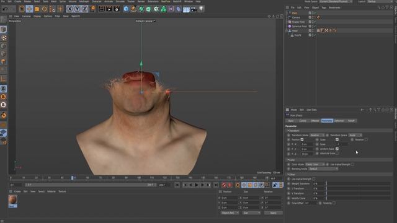Activate the Move tool
397x223 pixels.
(29, 9)
